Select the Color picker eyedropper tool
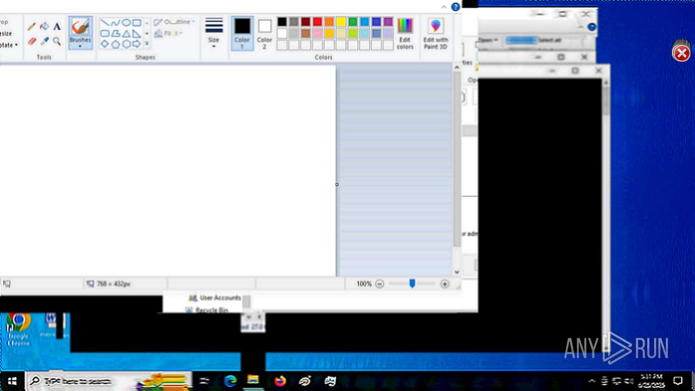This screenshot has width=695, height=391. [45, 41]
